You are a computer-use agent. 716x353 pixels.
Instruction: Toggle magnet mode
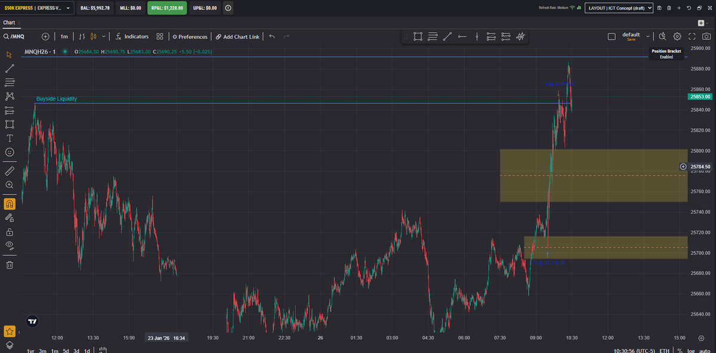(9, 203)
